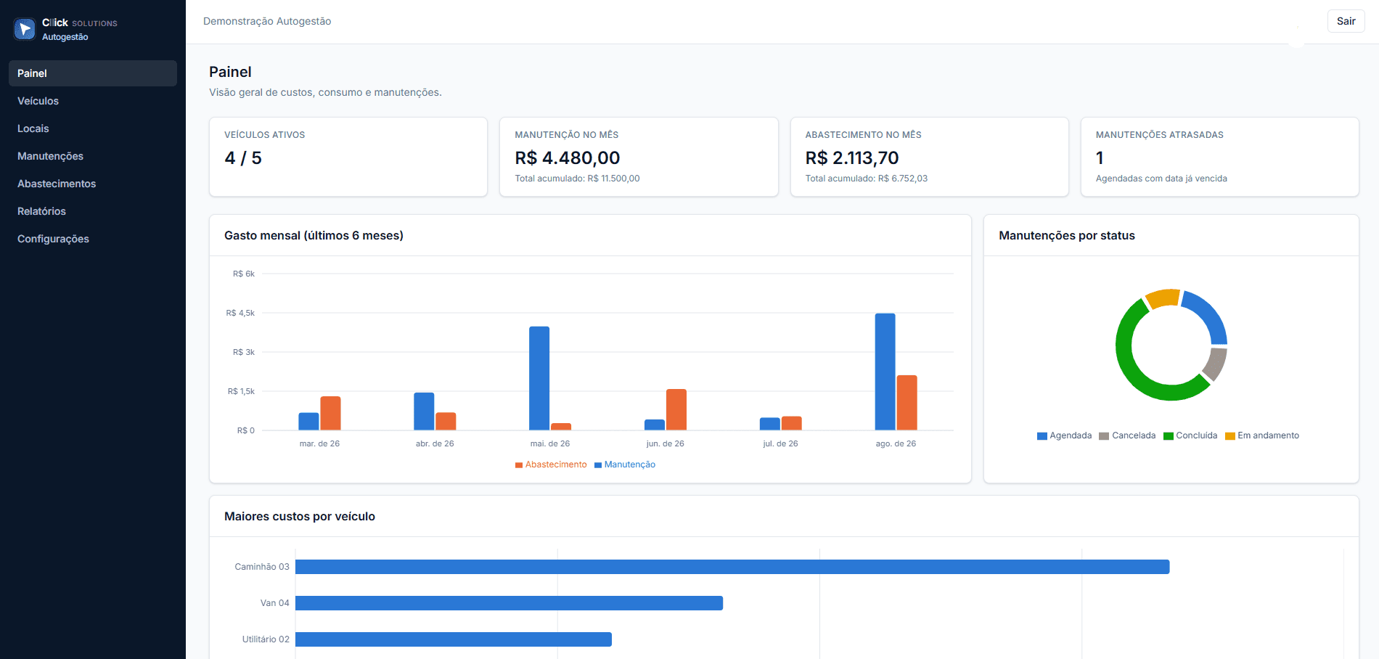Click the orange Em andamento donut segment

tap(1163, 298)
